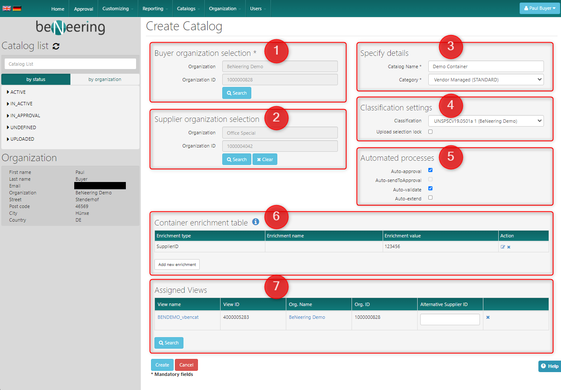Open the Classification dropdown
561x390 pixels.
[486, 121]
